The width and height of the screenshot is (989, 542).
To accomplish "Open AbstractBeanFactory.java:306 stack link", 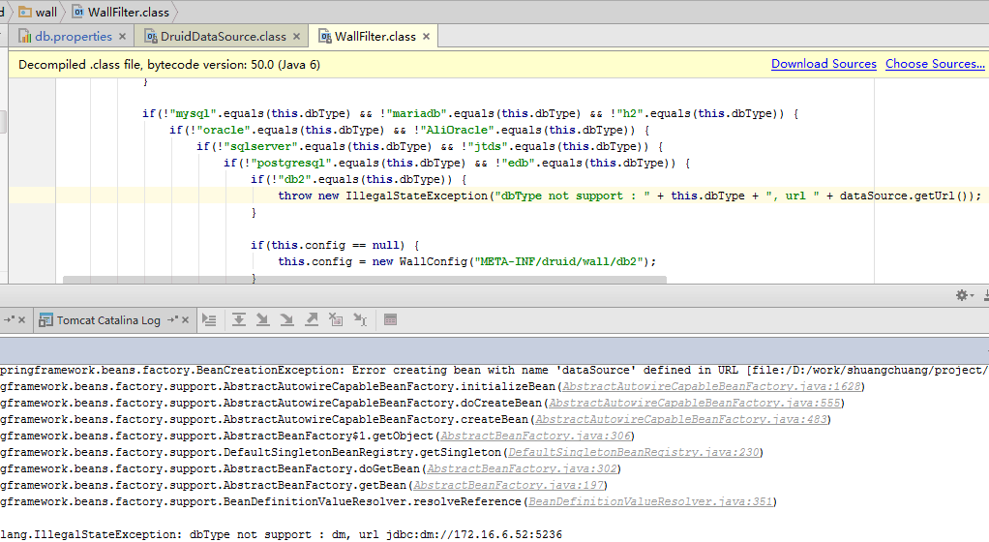I will 535,436.
